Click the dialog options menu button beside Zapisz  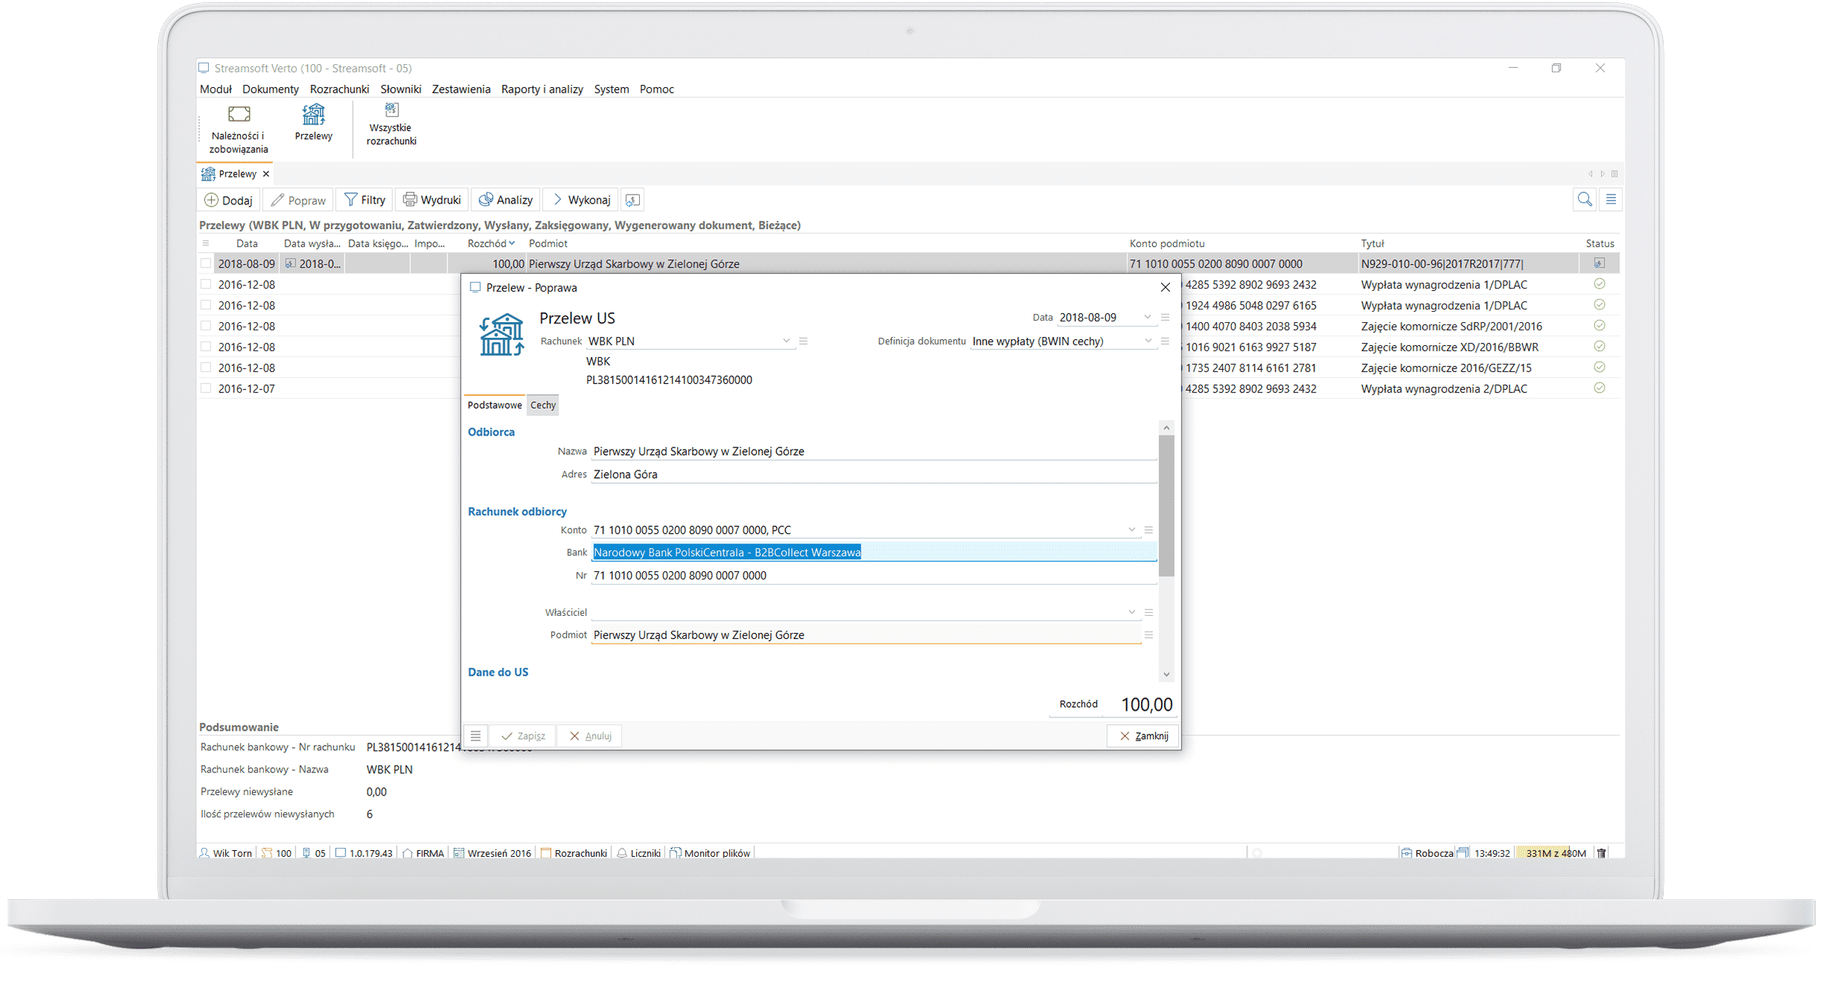pyautogui.click(x=475, y=736)
